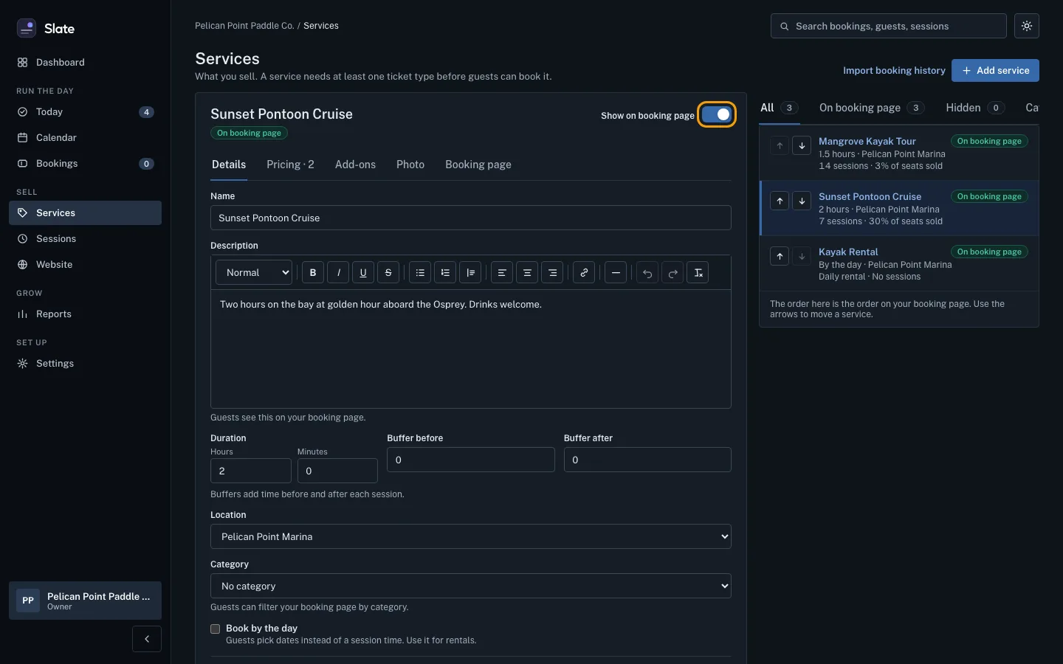1063x664 pixels.
Task: Align description text right
Action: click(x=552, y=273)
